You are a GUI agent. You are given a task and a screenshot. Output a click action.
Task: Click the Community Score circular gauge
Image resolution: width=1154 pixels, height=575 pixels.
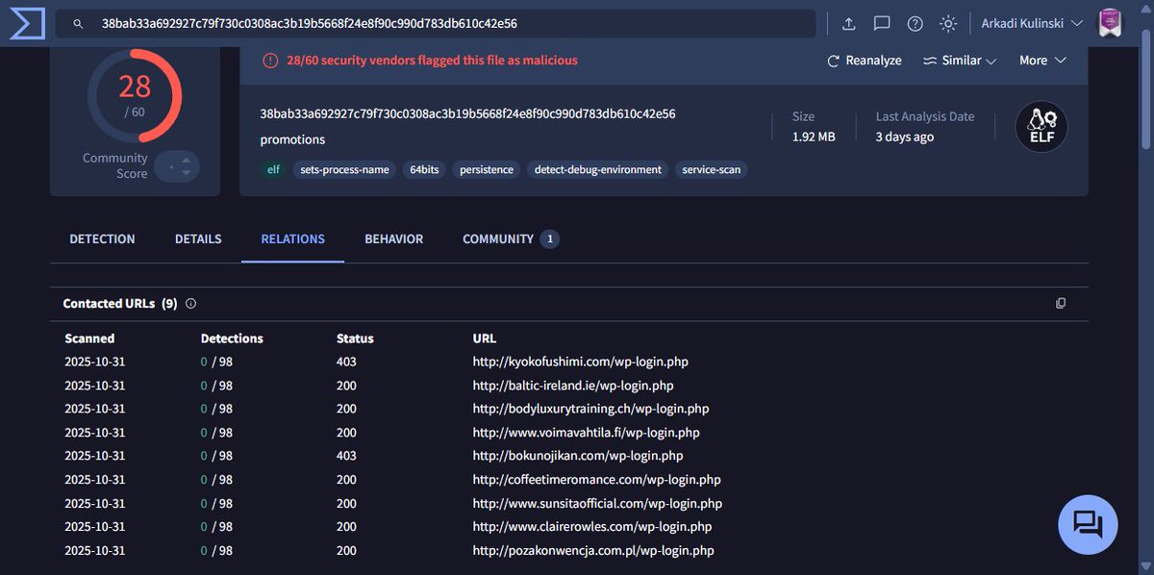click(134, 96)
